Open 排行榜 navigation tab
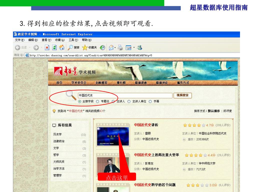The height and width of the screenshot is (192, 256). [121, 83]
